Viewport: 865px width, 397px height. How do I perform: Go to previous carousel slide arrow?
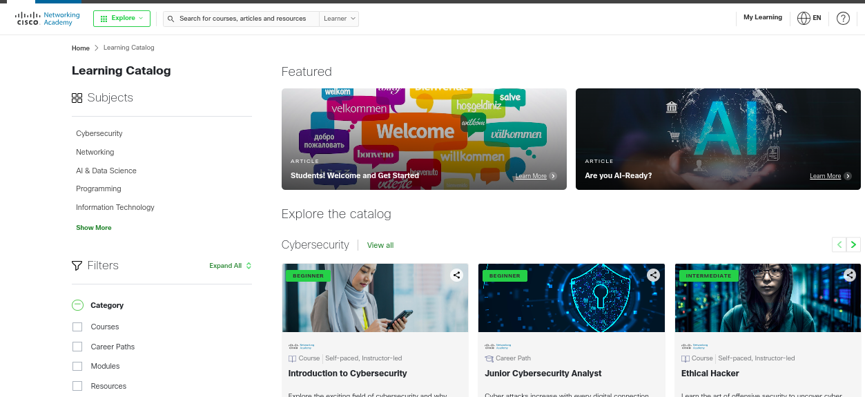(839, 244)
